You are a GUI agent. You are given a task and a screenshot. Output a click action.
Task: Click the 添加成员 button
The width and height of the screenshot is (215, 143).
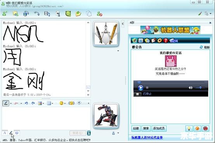coord(159,128)
